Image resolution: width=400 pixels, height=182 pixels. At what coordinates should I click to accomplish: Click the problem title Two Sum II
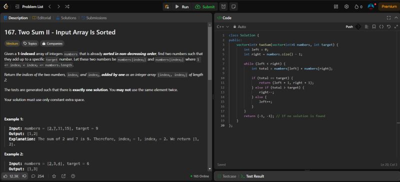[60, 32]
